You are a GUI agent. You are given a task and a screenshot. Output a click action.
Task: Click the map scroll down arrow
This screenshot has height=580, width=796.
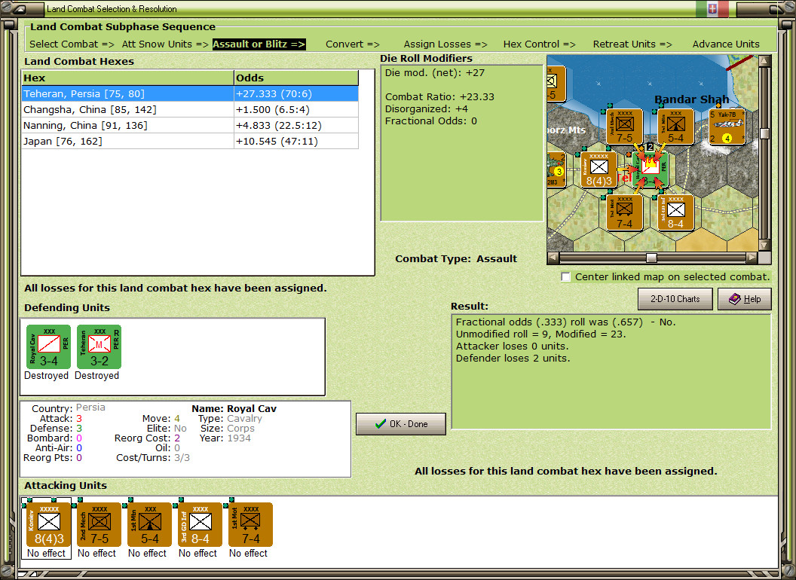click(764, 245)
